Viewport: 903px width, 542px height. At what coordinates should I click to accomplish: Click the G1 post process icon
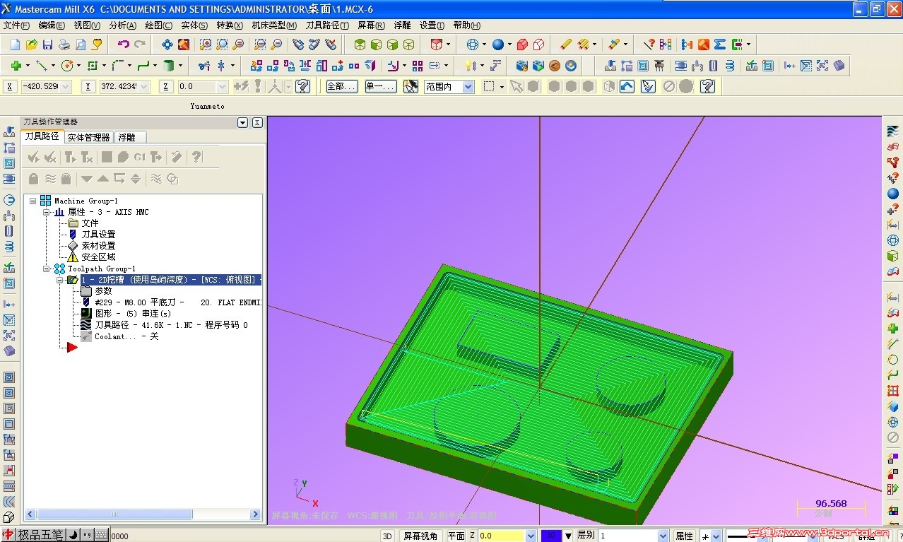pos(140,157)
